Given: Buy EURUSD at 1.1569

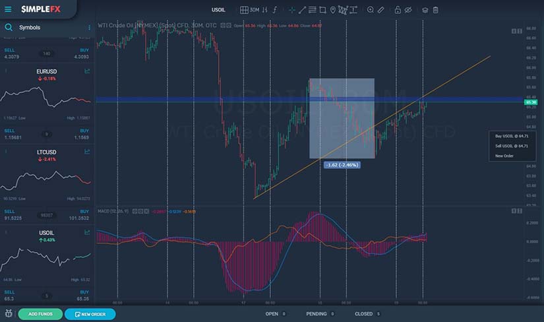Looking at the screenshot, I should pos(82,135).
